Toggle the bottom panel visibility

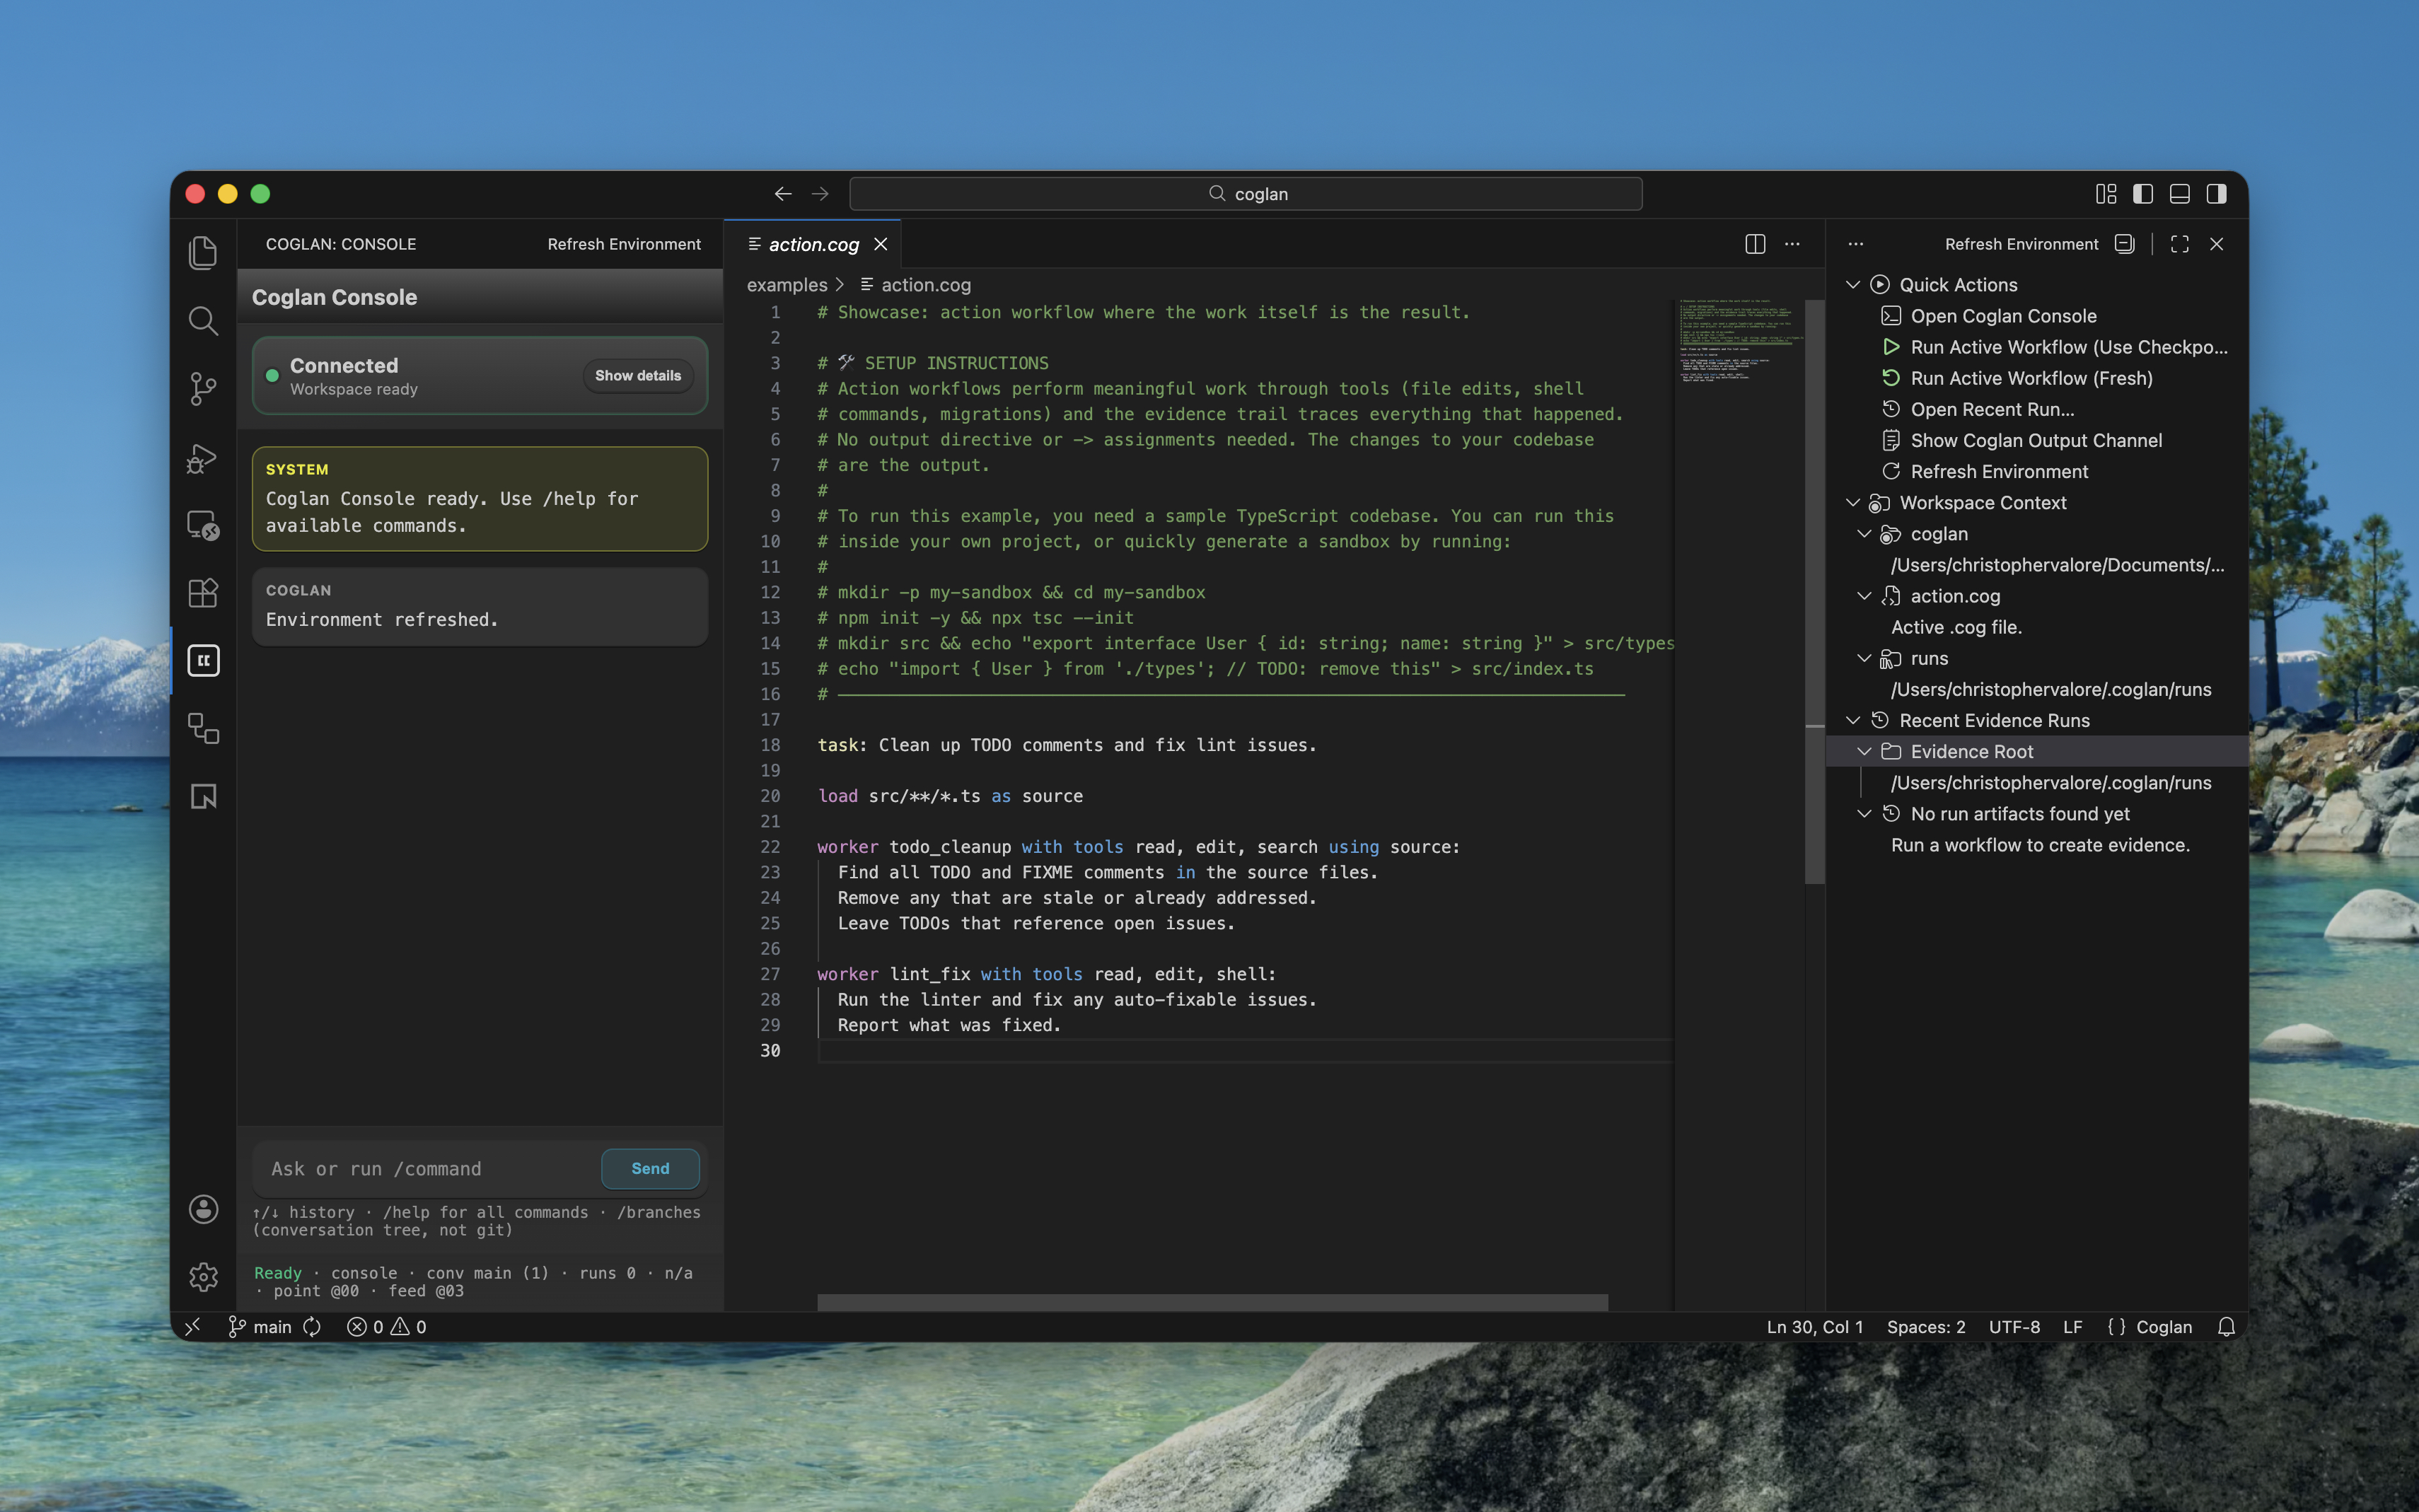[2180, 193]
